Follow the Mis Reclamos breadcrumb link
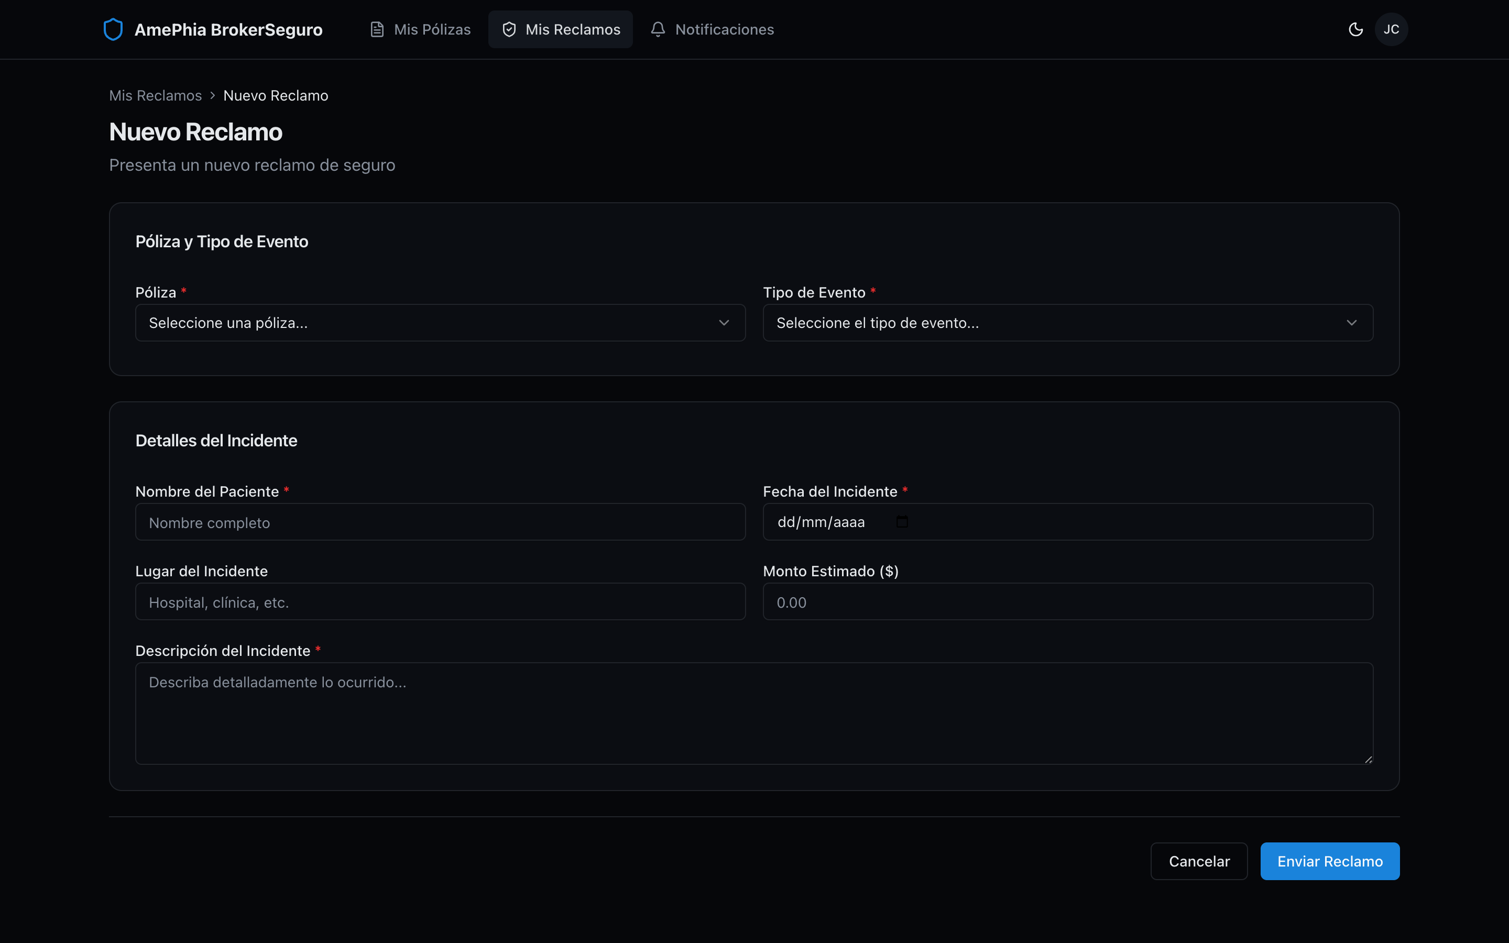This screenshot has height=943, width=1509. (155, 95)
